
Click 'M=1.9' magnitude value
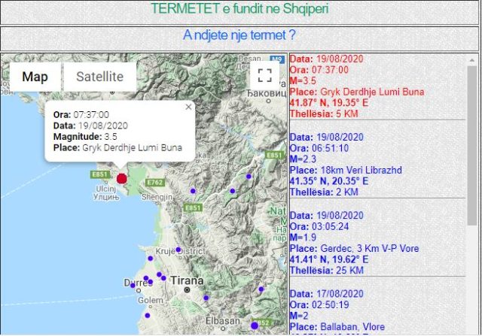pos(303,238)
